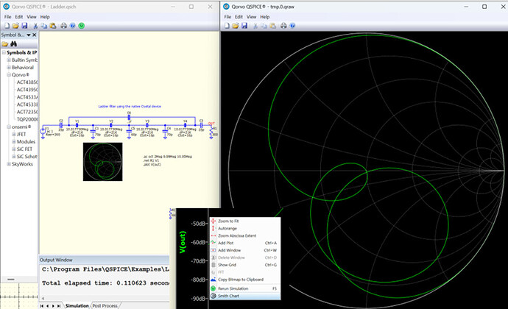Click Print icon in Ladder.qsch toolbar
Image resolution: width=508 pixels, height=309 pixels.
tap(63, 26)
